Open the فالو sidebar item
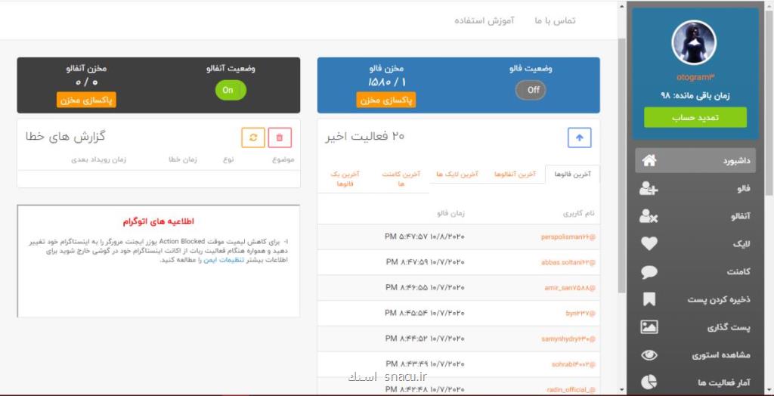Viewport: 774px width, 396px height. point(695,188)
